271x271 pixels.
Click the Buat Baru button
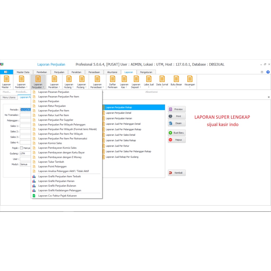[177, 133]
